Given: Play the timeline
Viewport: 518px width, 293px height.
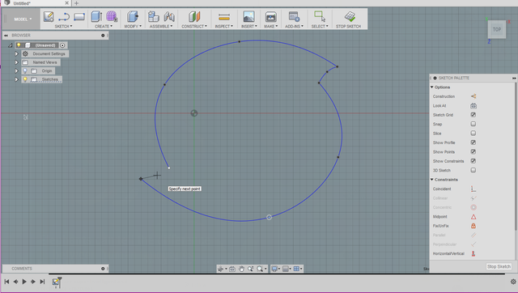Looking at the screenshot, I should (24, 282).
